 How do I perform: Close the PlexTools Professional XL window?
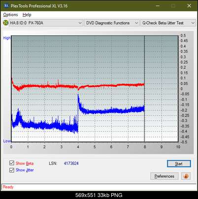click(189, 6)
